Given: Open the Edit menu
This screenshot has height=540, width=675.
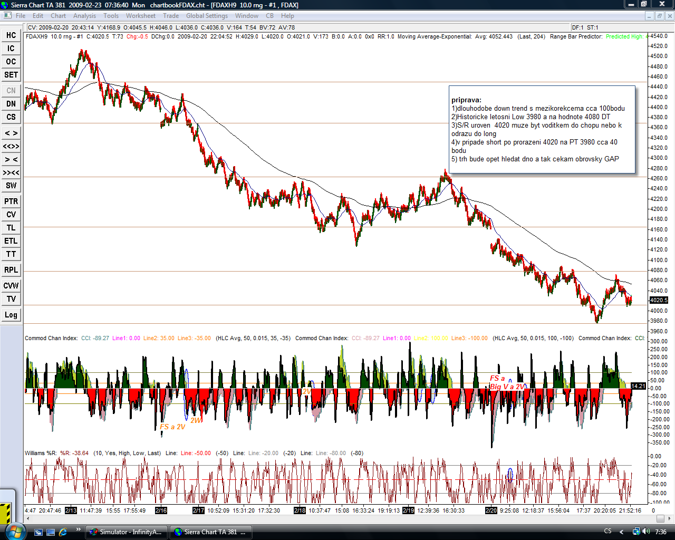Looking at the screenshot, I should [x=38, y=16].
